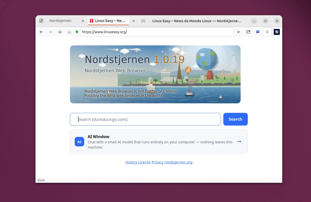Viewport: 311px width, 202px height.
Task: Open the reader view book icon
Action: tap(248, 32)
